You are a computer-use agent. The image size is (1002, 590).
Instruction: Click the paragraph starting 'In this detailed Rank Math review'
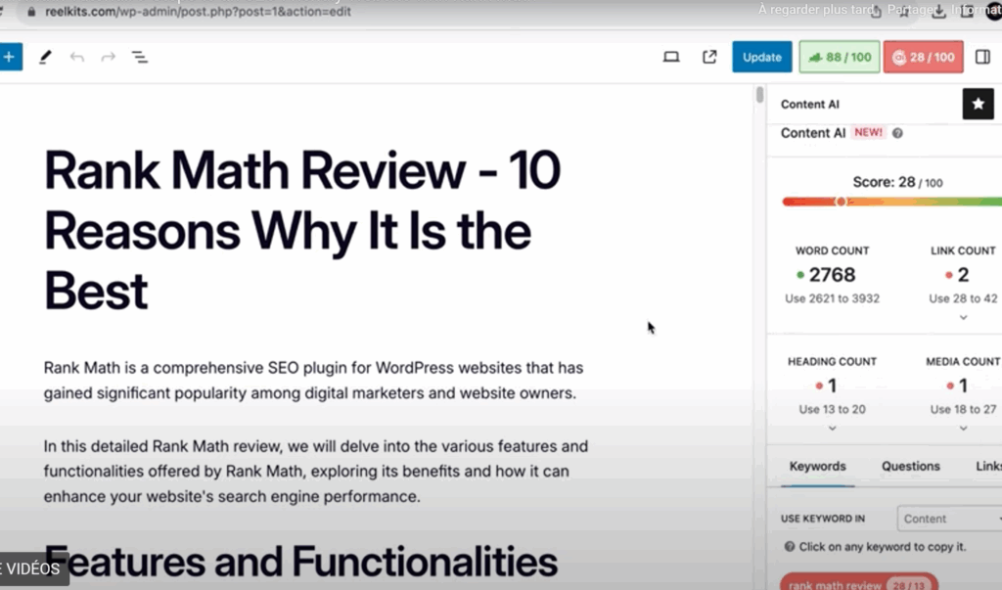(316, 471)
